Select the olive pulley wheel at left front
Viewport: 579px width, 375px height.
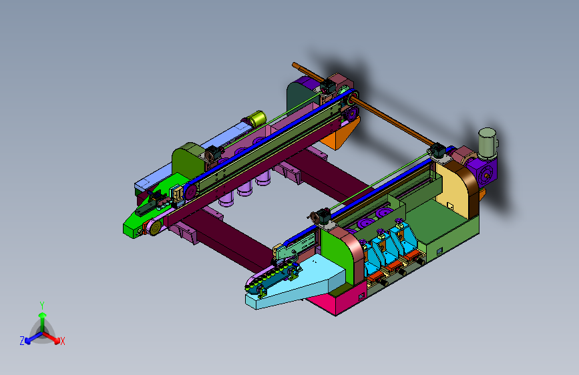tap(156, 228)
